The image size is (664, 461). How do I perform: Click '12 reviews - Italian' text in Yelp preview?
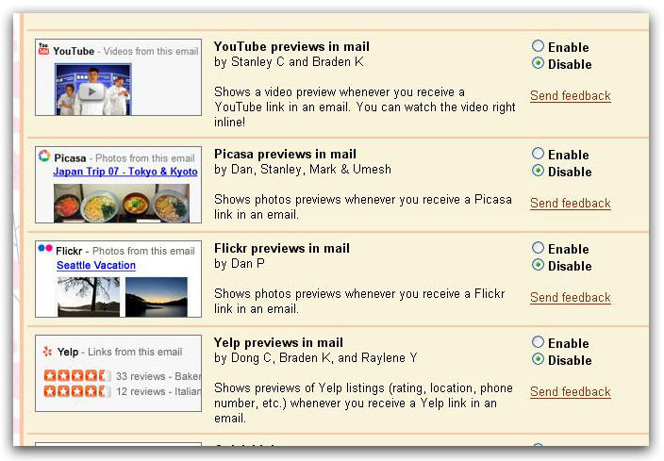pyautogui.click(x=158, y=391)
